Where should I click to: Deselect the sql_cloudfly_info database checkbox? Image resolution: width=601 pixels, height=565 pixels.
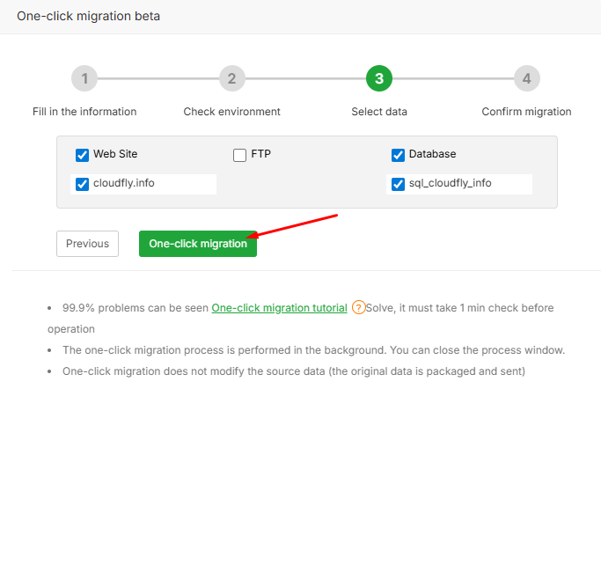(398, 184)
